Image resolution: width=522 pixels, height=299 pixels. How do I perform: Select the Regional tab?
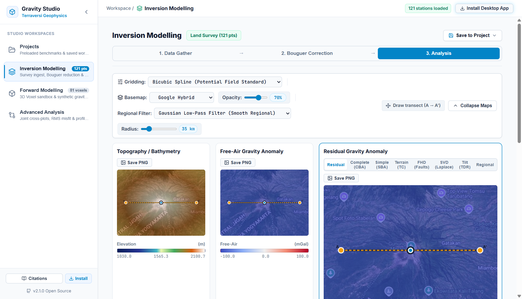click(x=485, y=165)
